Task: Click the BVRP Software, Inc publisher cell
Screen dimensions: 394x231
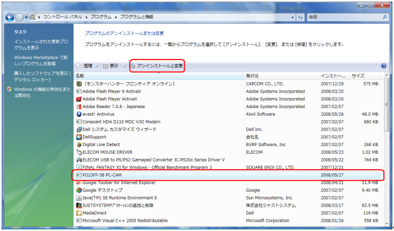Action: coord(266,144)
